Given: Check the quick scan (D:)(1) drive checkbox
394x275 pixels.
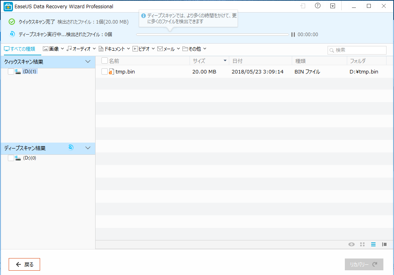Looking at the screenshot, I should 11,71.
